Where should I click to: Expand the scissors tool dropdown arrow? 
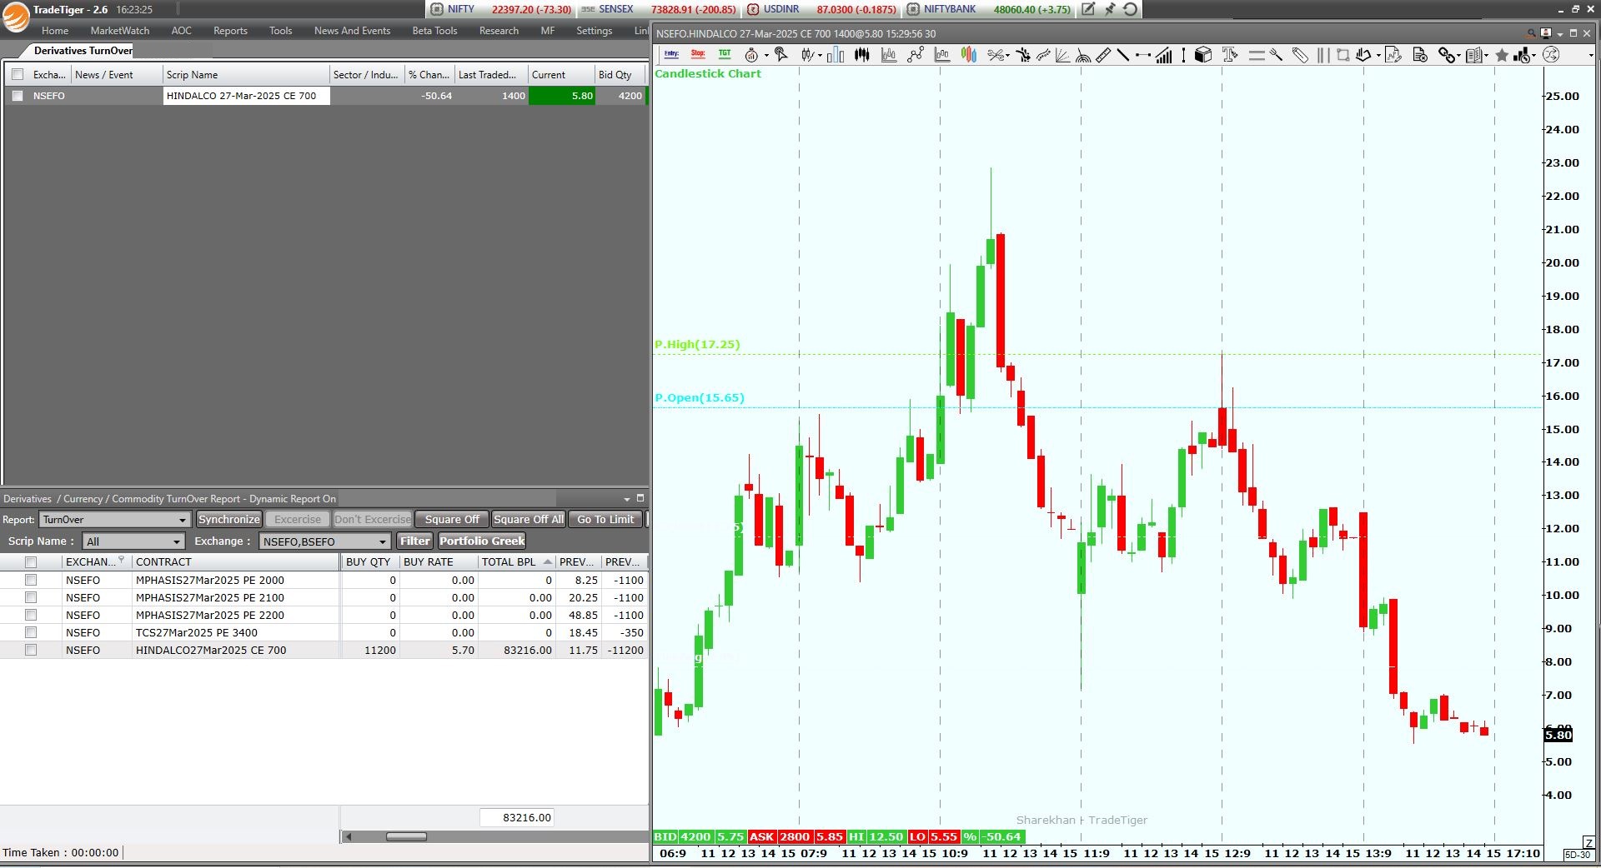[1007, 56]
